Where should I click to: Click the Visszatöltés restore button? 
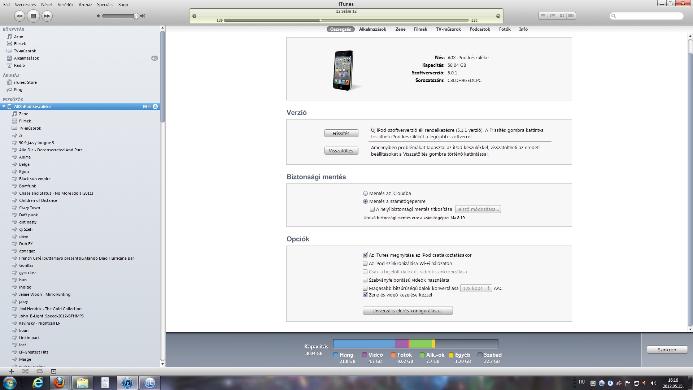341,151
